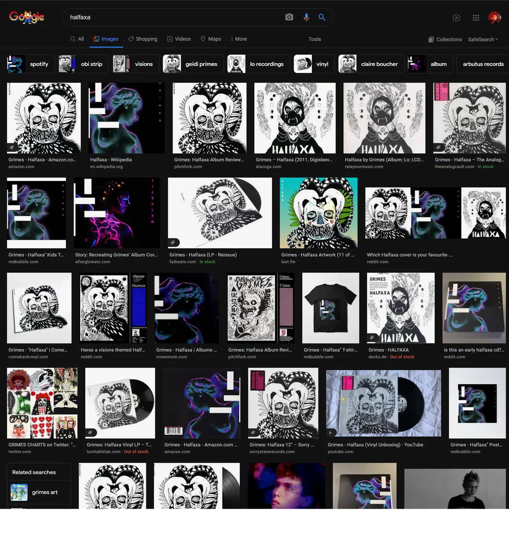Open the pitchfork Visions-themed Halfaxa review image
Viewport: 509px width, 551px height.
pyautogui.click(x=261, y=308)
